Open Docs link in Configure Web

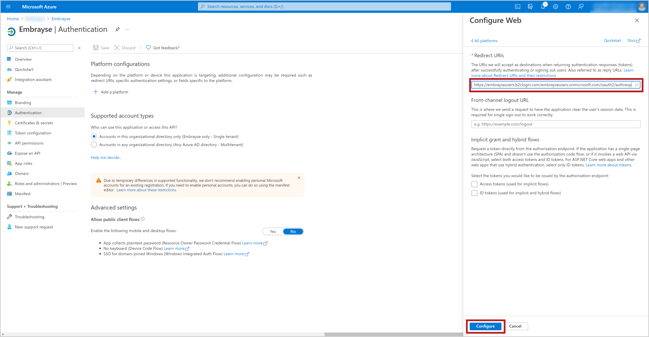tap(634, 41)
